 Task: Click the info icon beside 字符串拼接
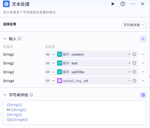click(31, 95)
